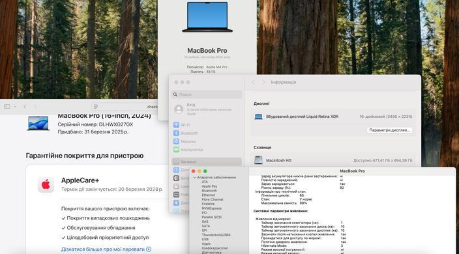The height and width of the screenshot is (254, 459).
Task: Select 'Аудіо' in System Information sidebar
Action: [206, 244]
